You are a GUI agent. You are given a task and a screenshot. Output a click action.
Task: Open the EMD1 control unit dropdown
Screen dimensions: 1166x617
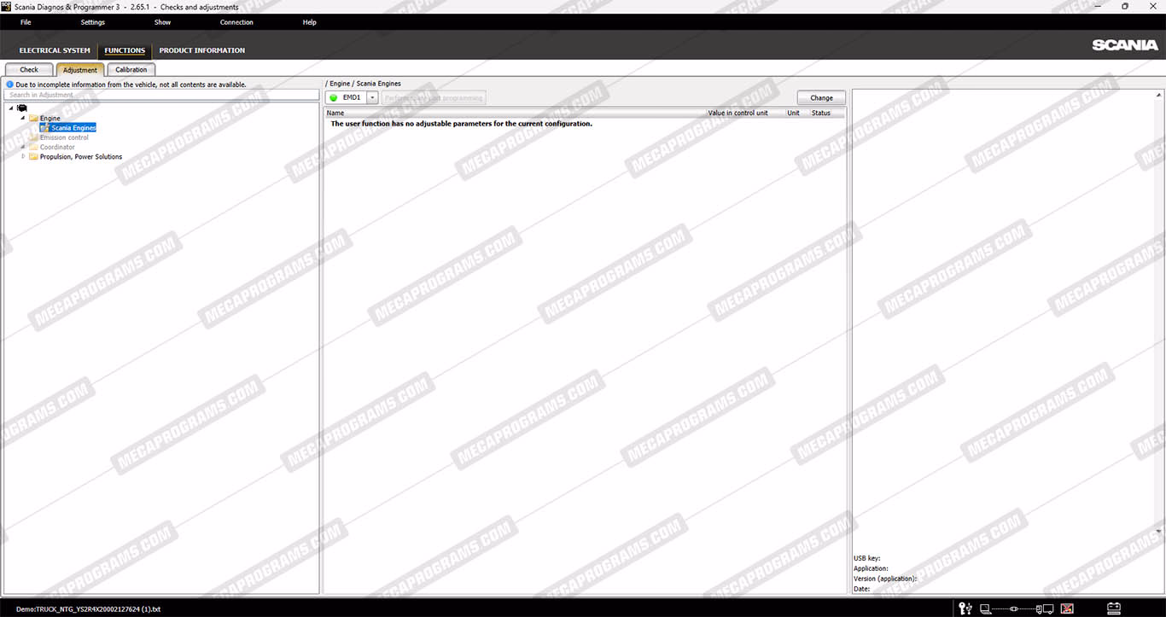coord(372,98)
